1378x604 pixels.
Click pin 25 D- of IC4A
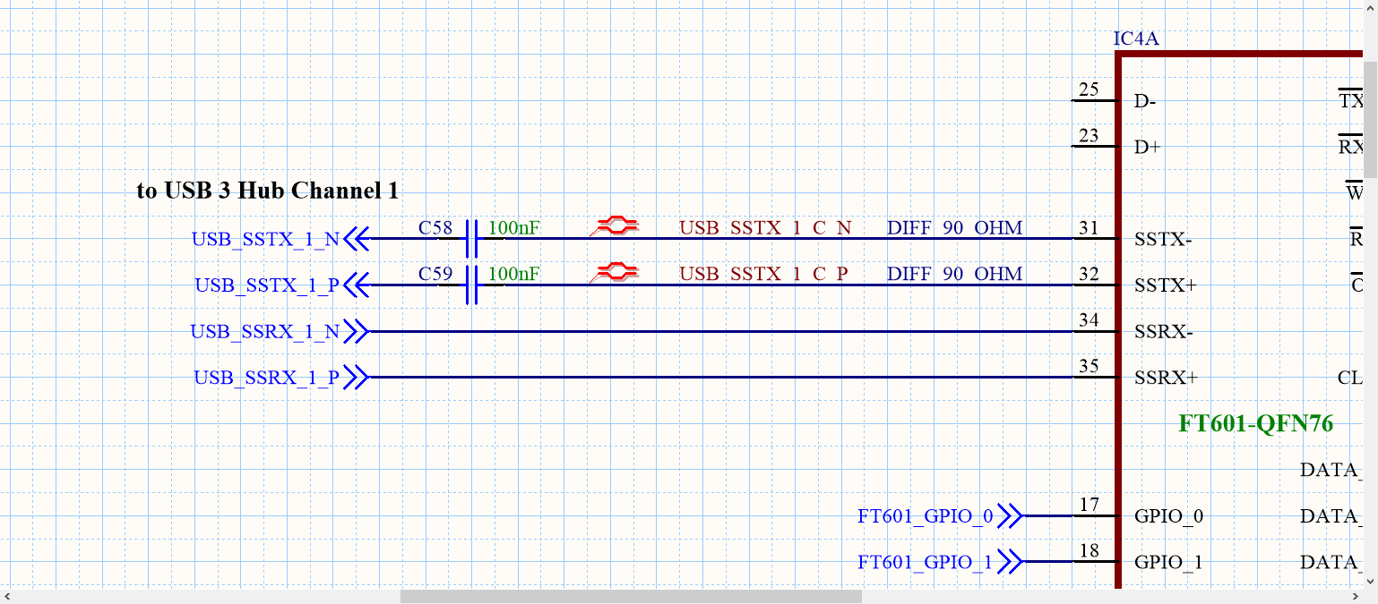point(1094,100)
